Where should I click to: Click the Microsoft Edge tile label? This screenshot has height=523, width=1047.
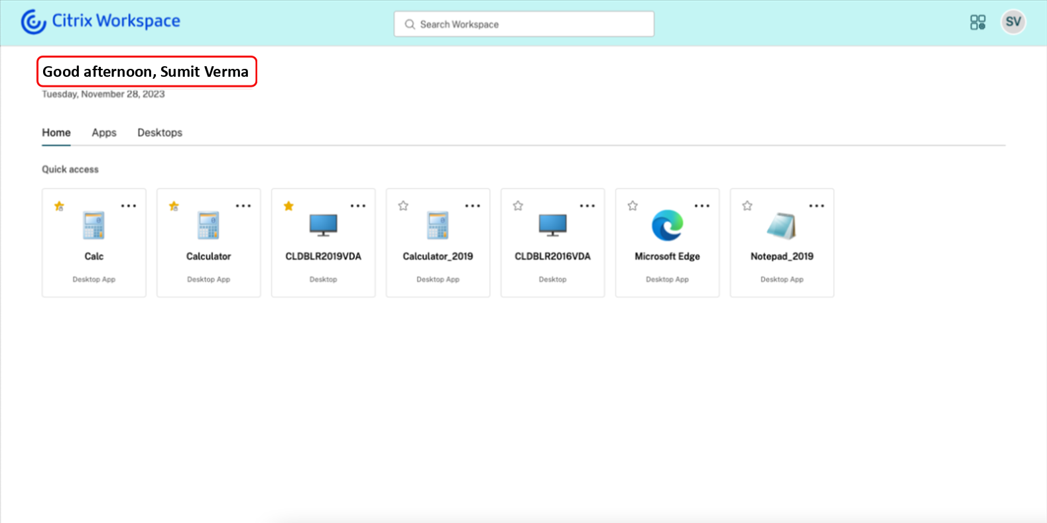pyautogui.click(x=668, y=256)
